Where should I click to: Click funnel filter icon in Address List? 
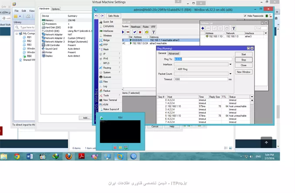tap(234, 28)
